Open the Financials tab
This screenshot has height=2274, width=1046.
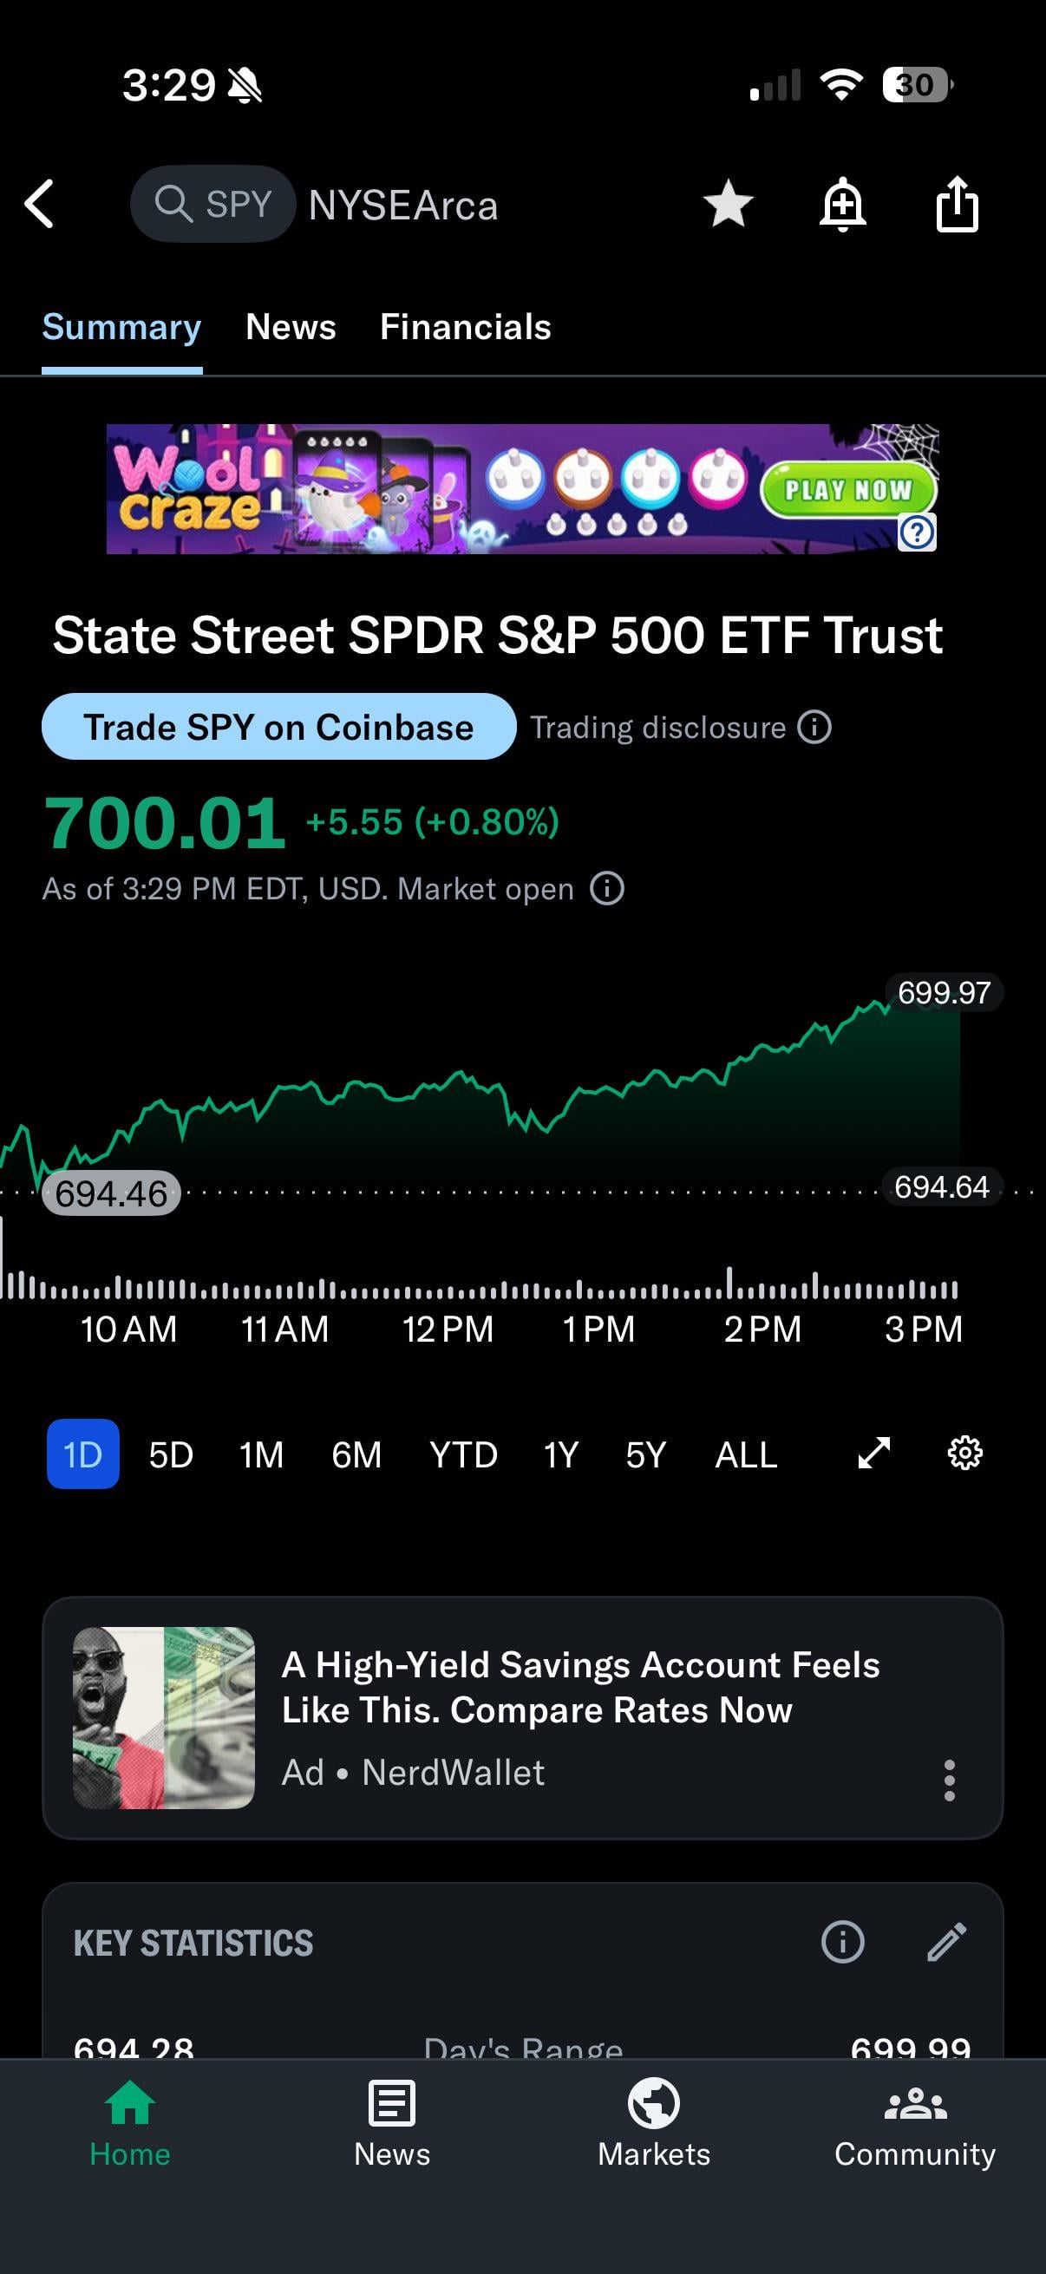tap(465, 327)
